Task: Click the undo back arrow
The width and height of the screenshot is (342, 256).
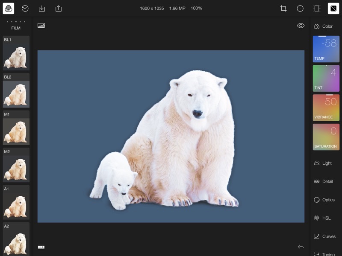Action: pos(301,247)
